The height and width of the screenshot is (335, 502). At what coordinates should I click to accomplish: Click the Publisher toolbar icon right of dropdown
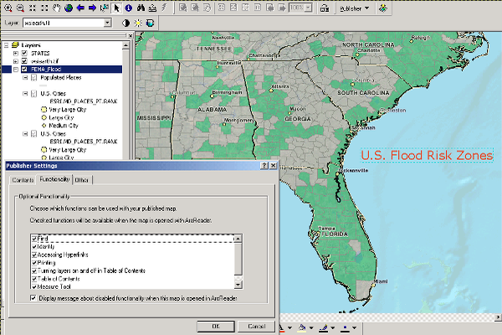click(383, 8)
